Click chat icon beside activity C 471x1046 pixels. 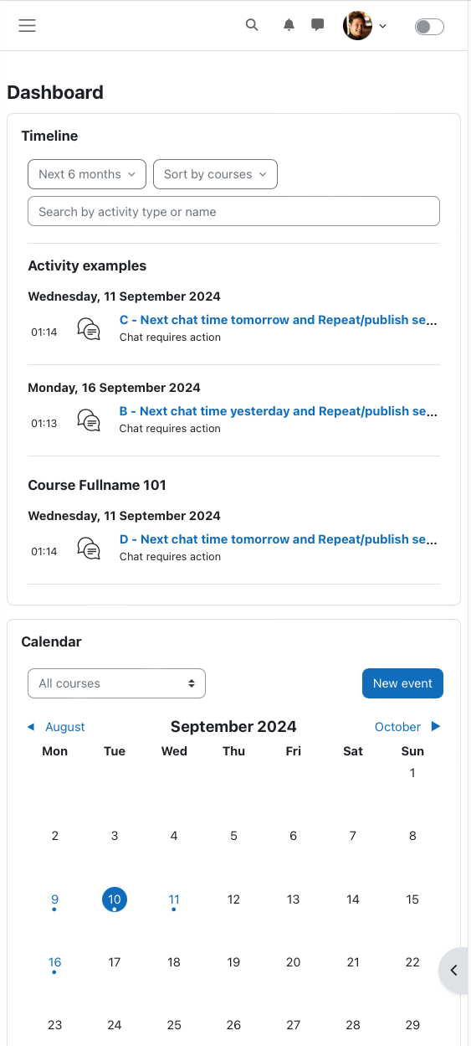(x=89, y=329)
